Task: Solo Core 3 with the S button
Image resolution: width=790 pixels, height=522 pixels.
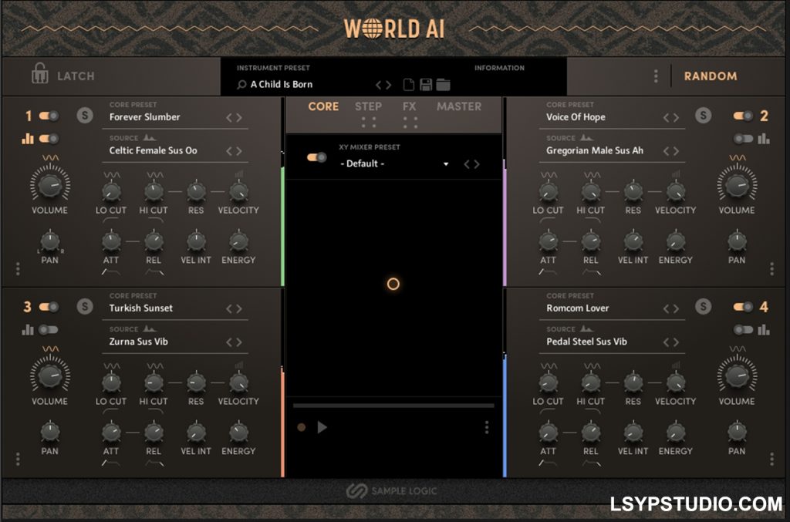Action: (85, 307)
